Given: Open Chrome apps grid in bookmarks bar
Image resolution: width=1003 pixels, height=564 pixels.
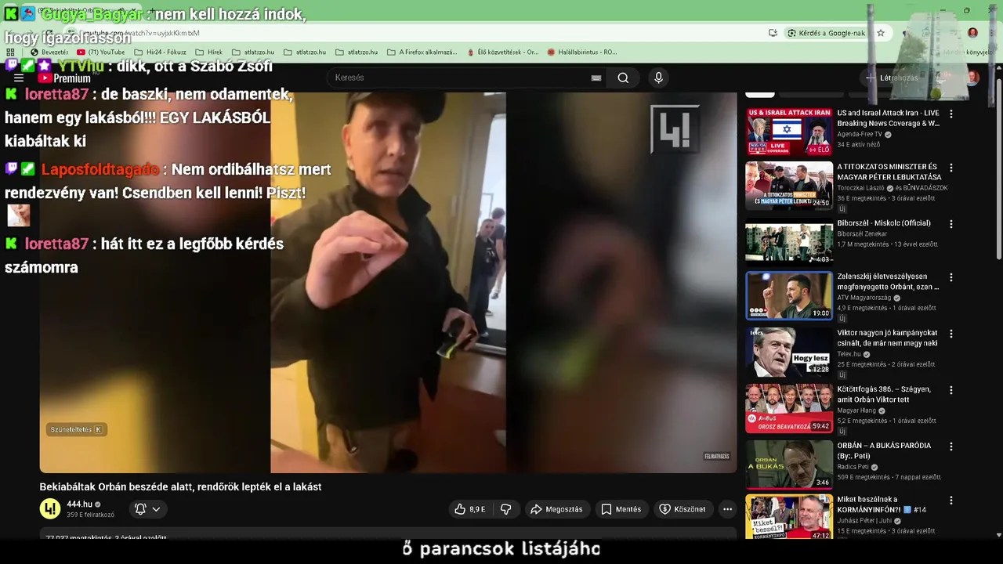Looking at the screenshot, I should point(10,52).
